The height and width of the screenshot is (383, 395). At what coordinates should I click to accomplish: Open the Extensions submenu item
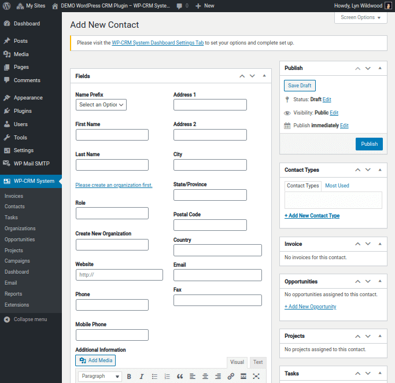pyautogui.click(x=17, y=305)
